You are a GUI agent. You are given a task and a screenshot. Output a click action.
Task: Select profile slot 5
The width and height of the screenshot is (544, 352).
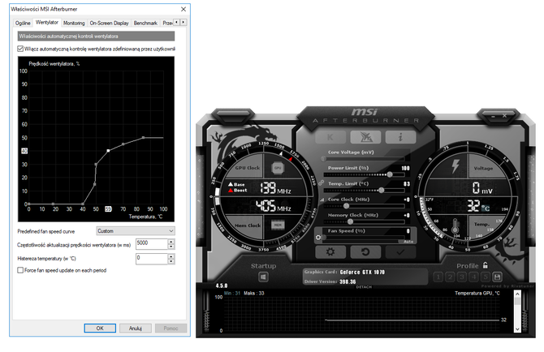(x=486, y=277)
